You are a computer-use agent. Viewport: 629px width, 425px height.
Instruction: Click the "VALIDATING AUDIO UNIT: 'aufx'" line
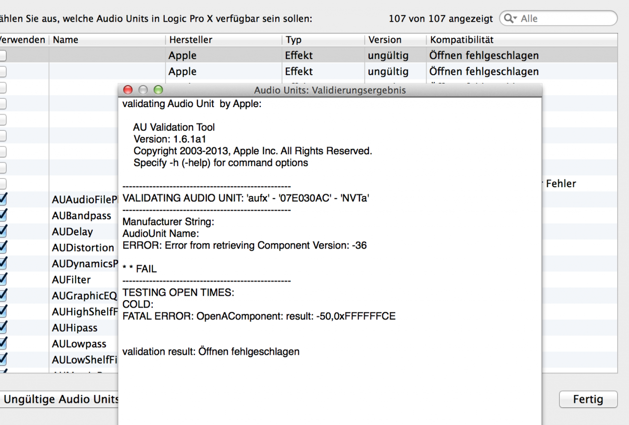point(246,198)
